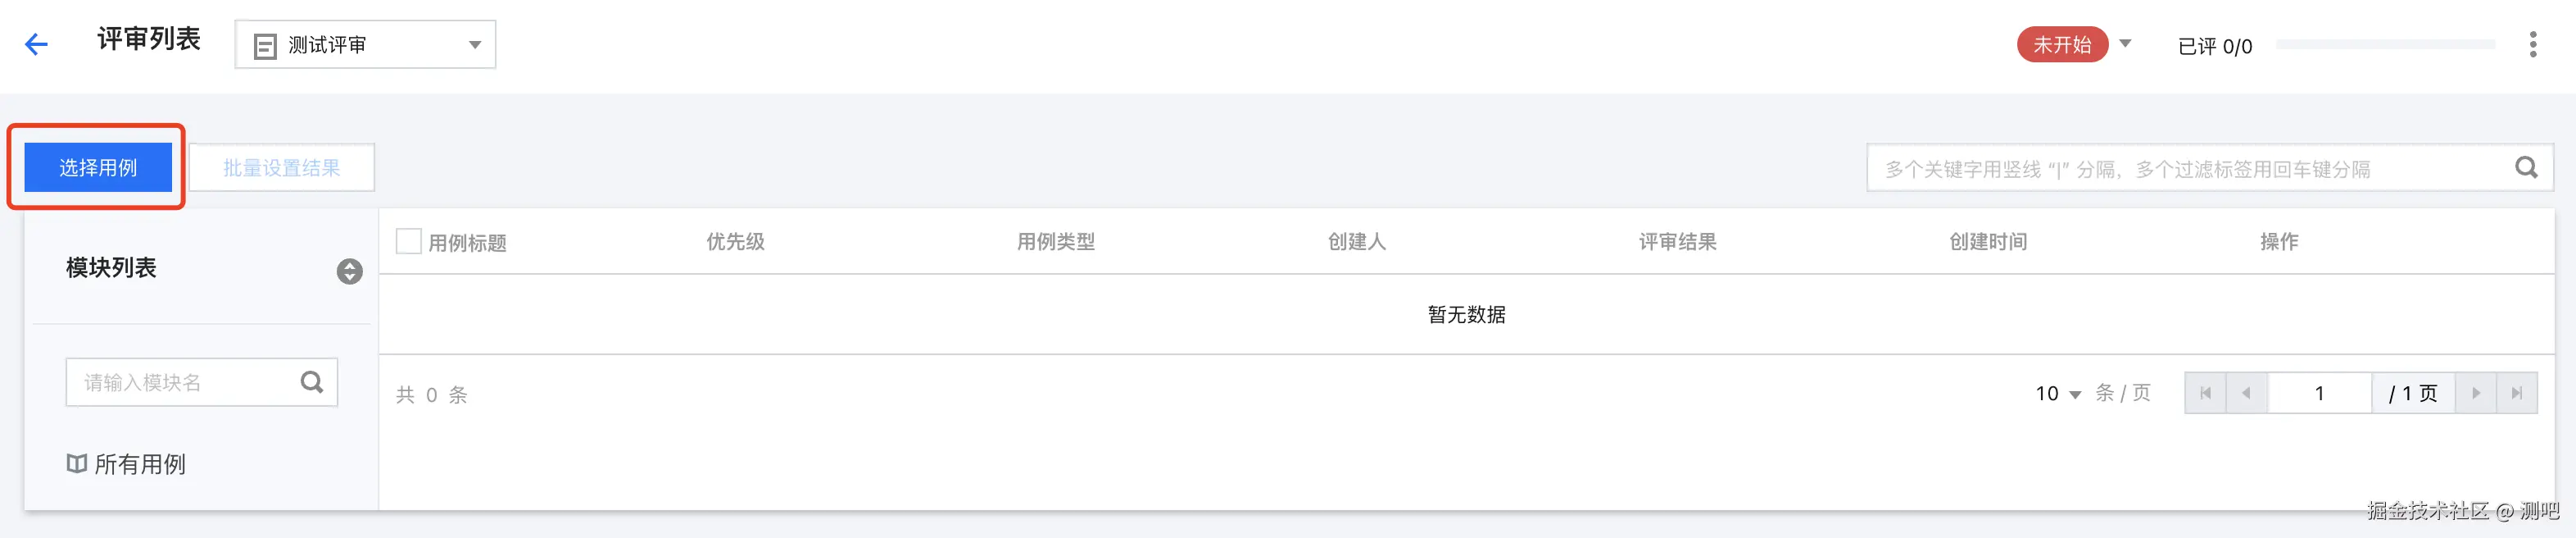Go to the next page
This screenshot has height=538, width=2576.
point(2476,393)
